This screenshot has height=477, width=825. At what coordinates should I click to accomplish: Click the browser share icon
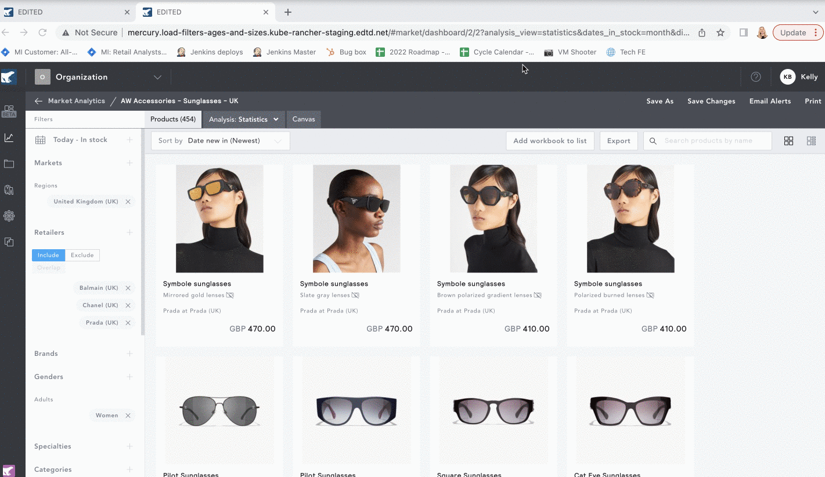coord(702,32)
